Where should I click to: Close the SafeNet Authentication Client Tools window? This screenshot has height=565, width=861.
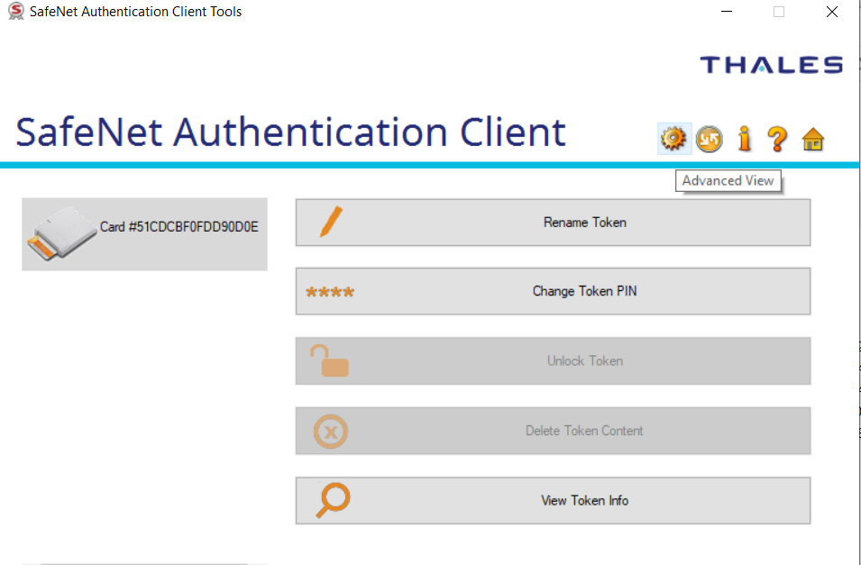pyautogui.click(x=832, y=12)
